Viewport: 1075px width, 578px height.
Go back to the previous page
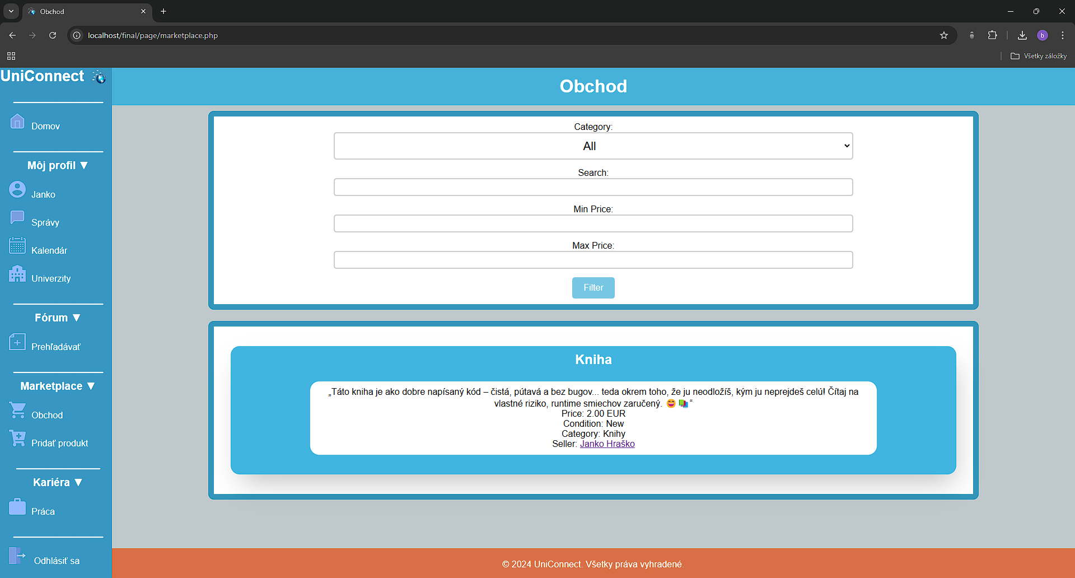[x=12, y=35]
